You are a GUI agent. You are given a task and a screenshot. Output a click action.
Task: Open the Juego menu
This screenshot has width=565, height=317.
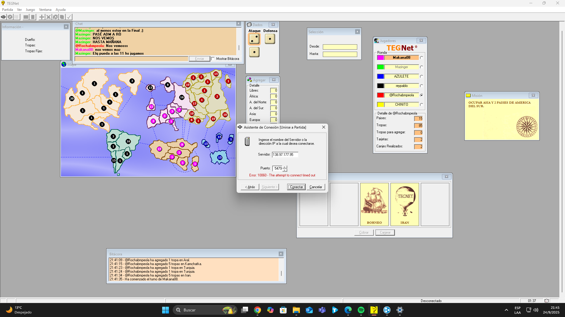click(30, 10)
